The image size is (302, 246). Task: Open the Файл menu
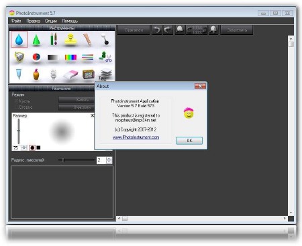click(16, 21)
